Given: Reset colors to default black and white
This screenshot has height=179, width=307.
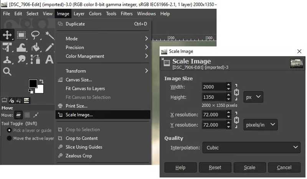Looking at the screenshot, I should click(31, 91).
